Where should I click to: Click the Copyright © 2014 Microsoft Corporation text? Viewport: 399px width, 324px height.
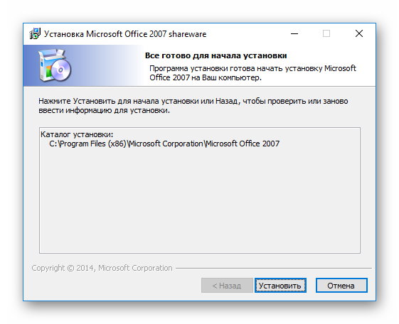tap(102, 268)
